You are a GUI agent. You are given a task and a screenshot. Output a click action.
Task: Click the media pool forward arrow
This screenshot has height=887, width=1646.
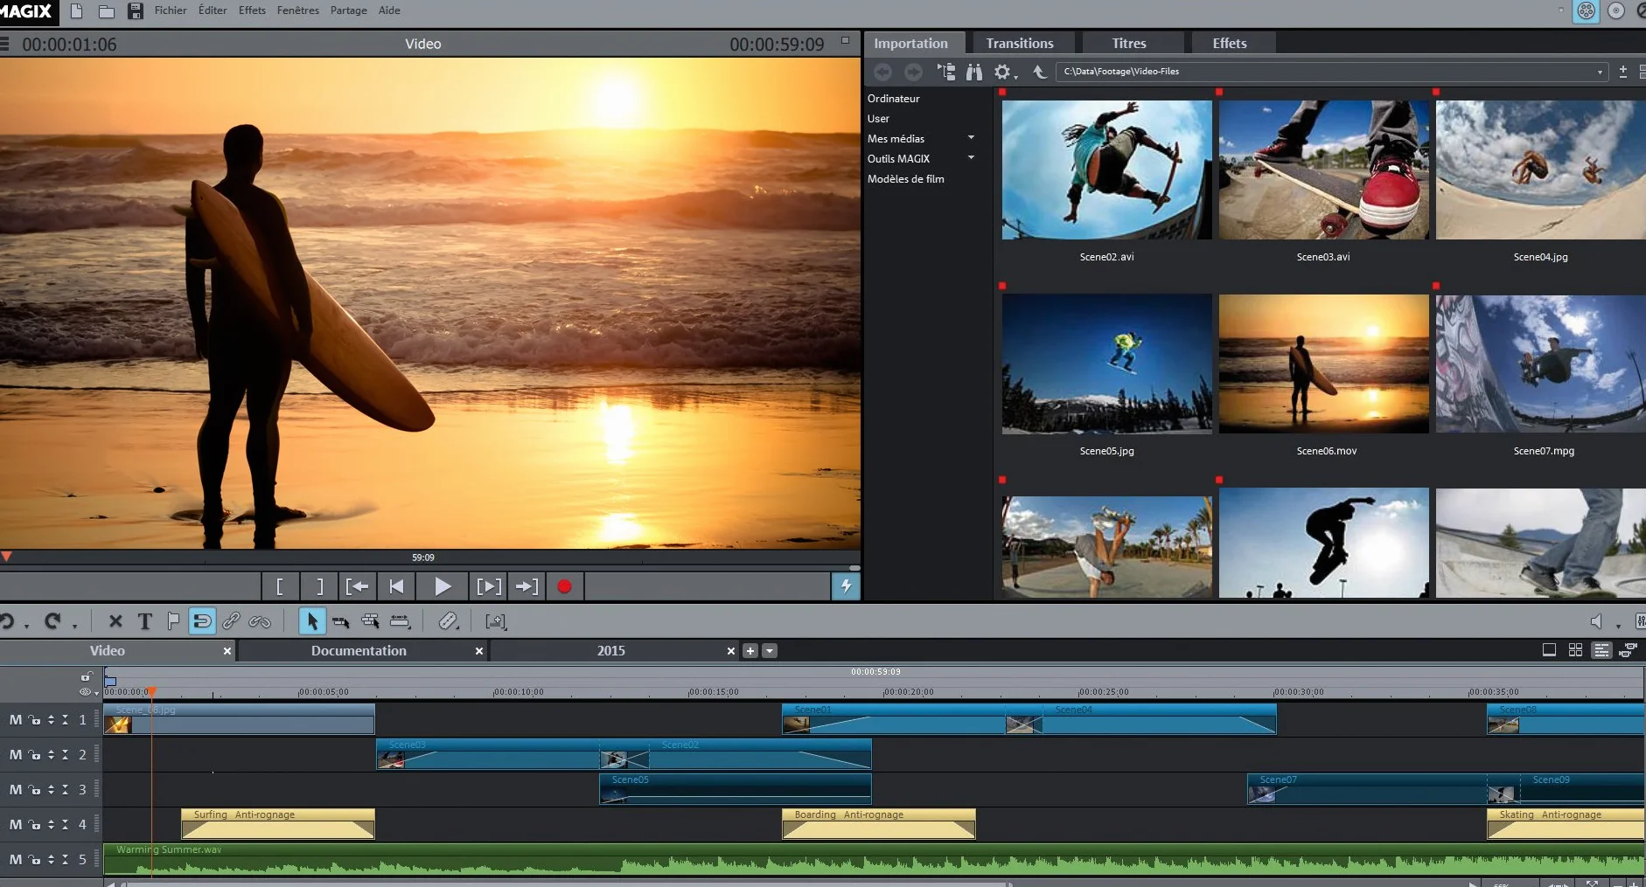coord(913,72)
